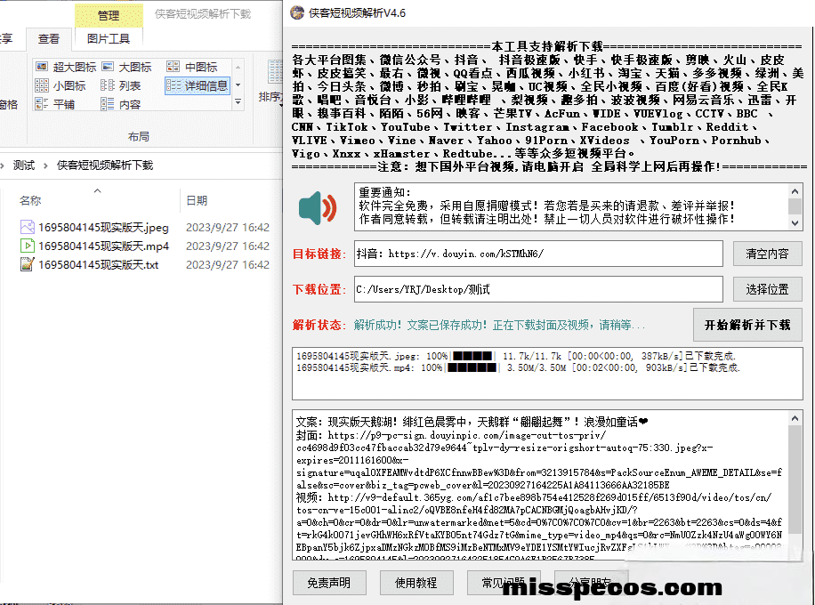Open the 排序方式 sort dropdown
This screenshot has height=605, width=815.
click(x=269, y=96)
